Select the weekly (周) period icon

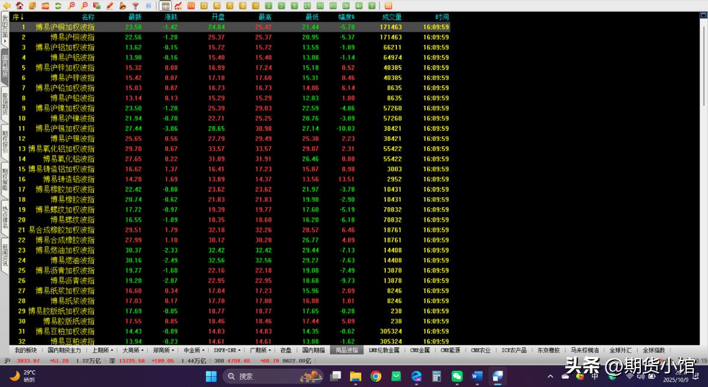(217, 5)
